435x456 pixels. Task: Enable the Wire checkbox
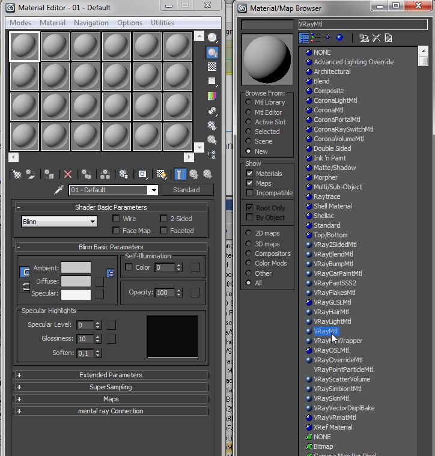tap(116, 219)
